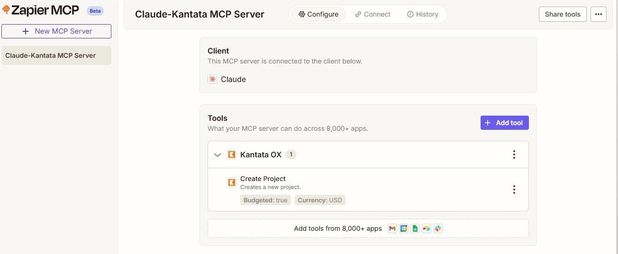Click the Claude client icon
The height and width of the screenshot is (254, 618).
(x=212, y=79)
